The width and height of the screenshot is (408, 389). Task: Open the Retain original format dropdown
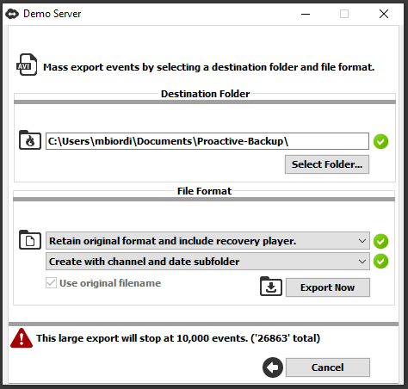pos(207,241)
